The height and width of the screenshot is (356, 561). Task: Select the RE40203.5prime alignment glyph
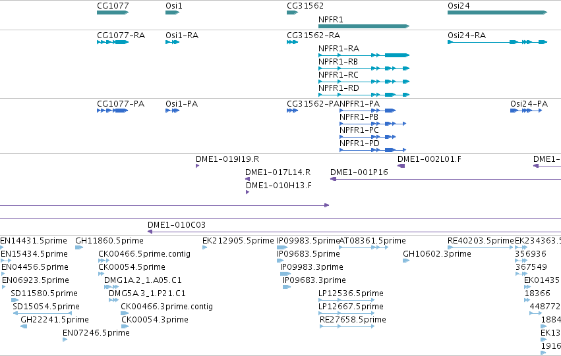[x=481, y=247]
